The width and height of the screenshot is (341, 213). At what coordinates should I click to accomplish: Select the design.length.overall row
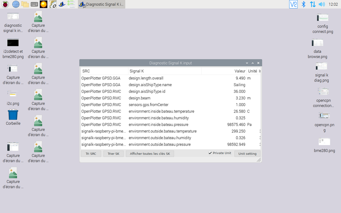[x=170, y=78]
